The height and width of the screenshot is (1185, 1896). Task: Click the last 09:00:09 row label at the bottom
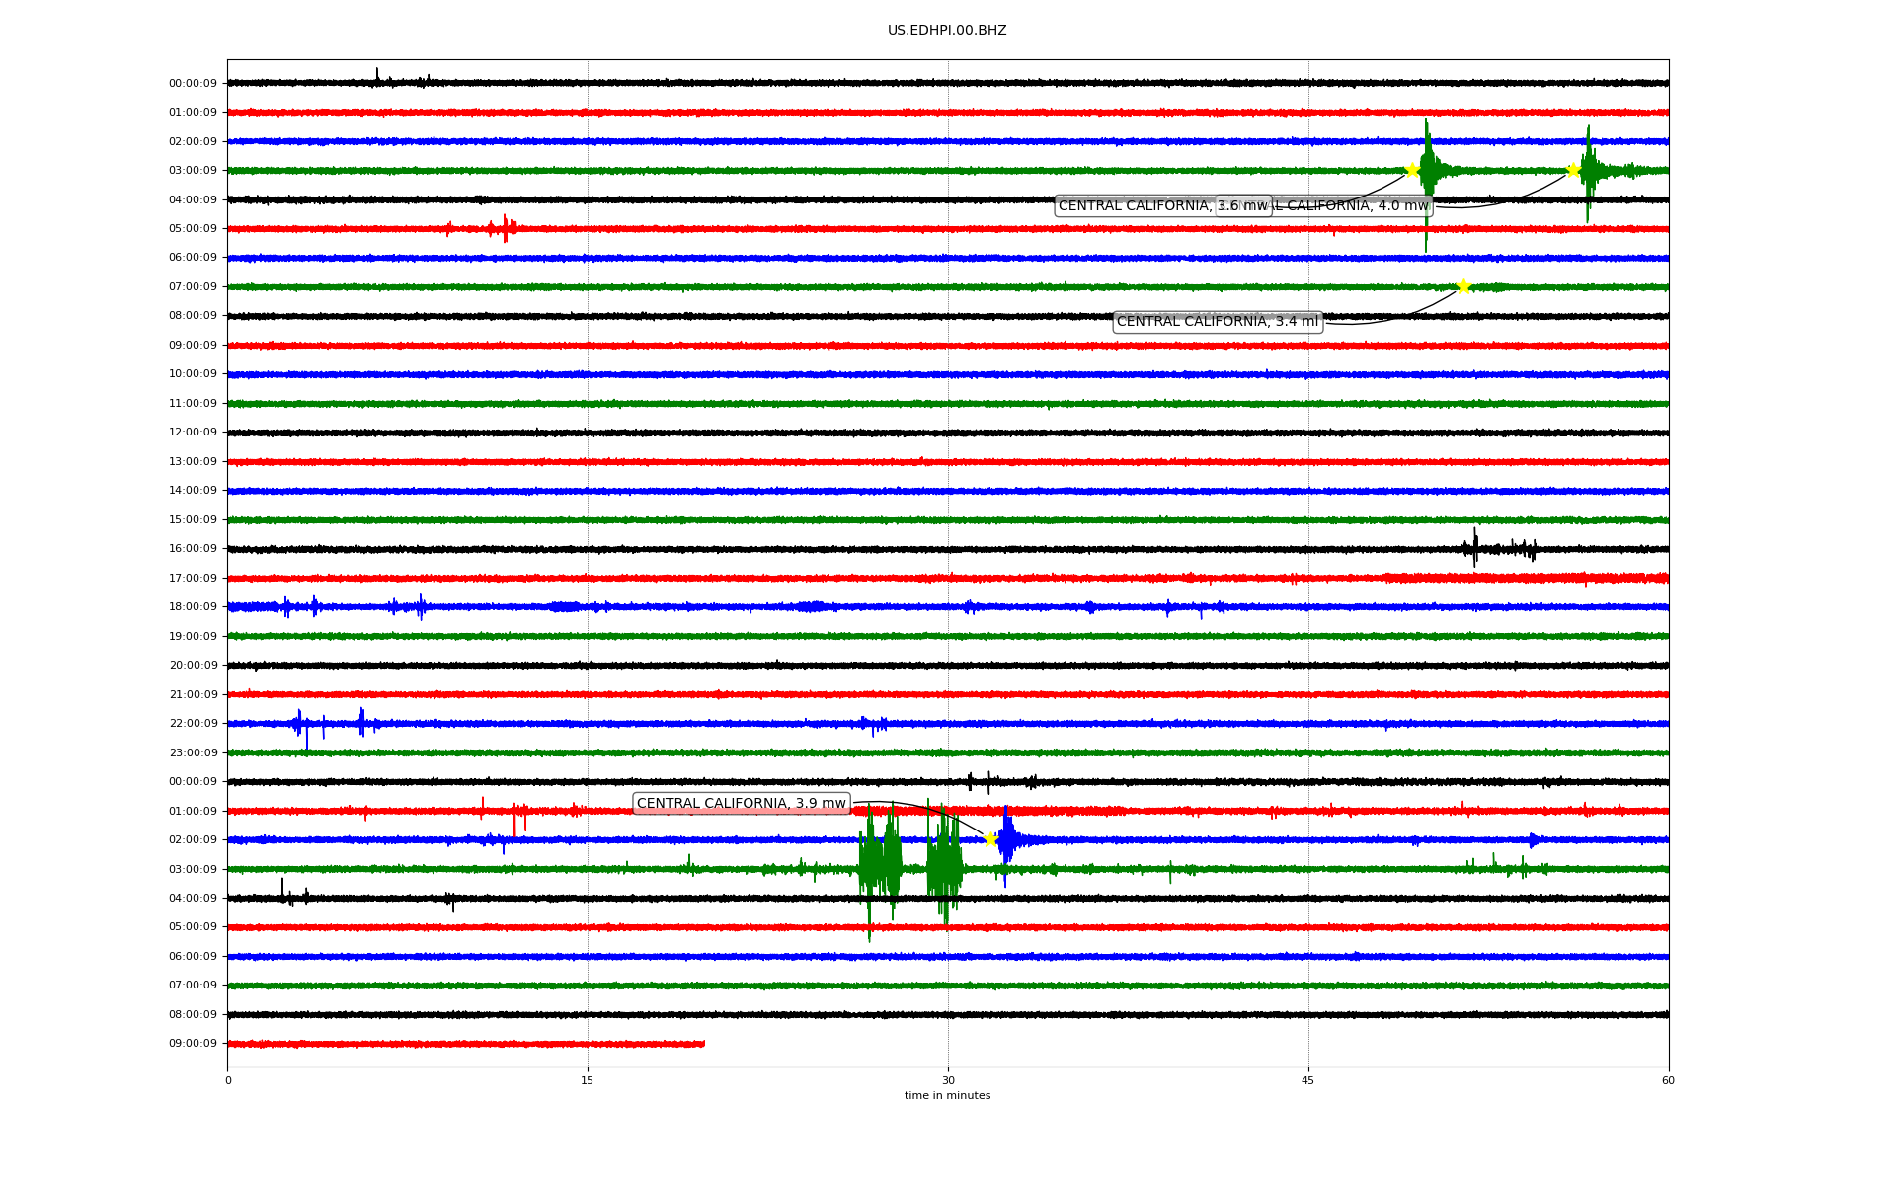[194, 1044]
